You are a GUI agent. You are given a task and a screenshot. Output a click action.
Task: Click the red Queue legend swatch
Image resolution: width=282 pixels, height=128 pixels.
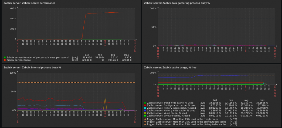pos(5,60)
